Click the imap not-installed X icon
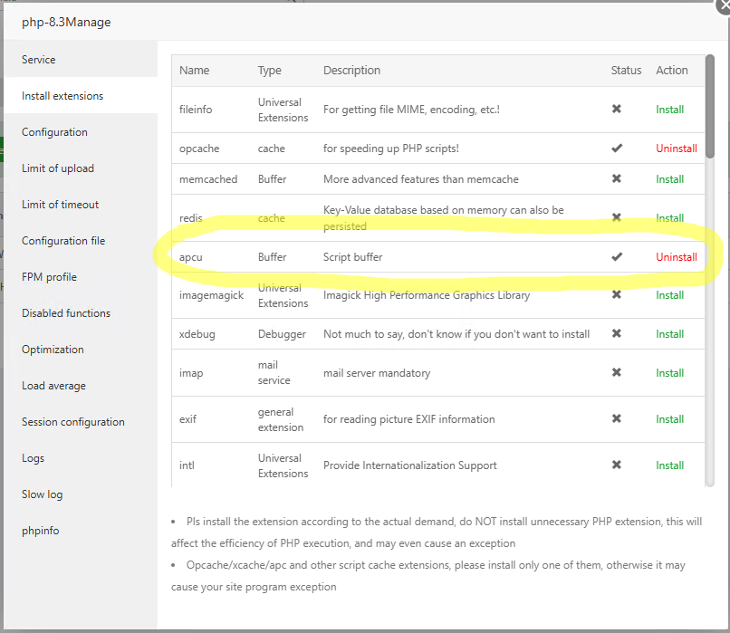730x633 pixels. pos(617,373)
